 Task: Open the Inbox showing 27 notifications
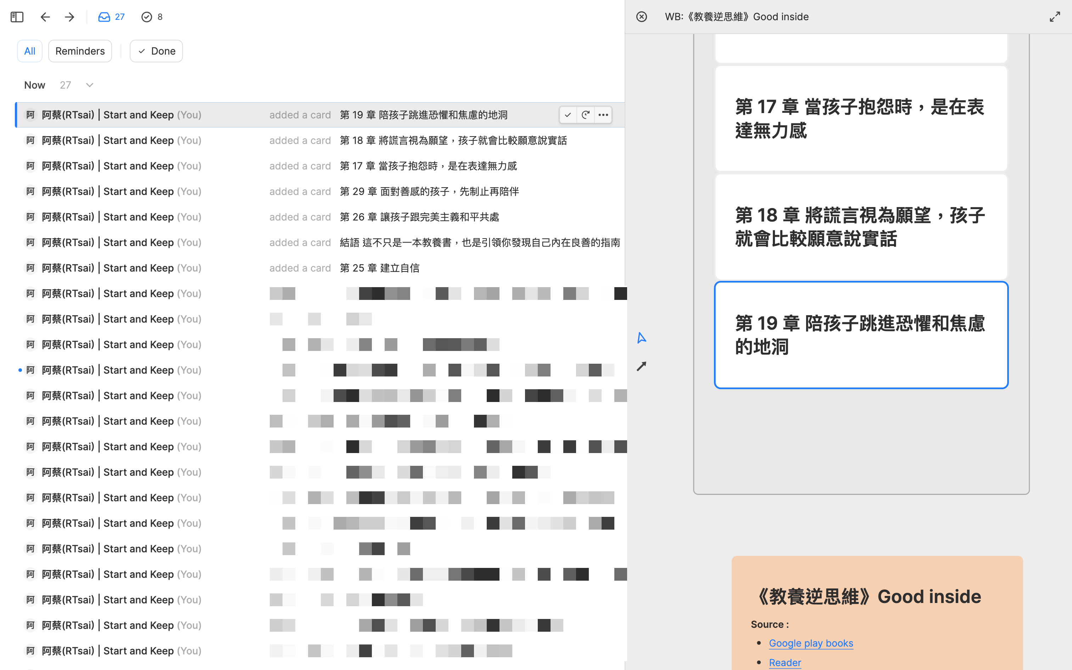point(111,17)
